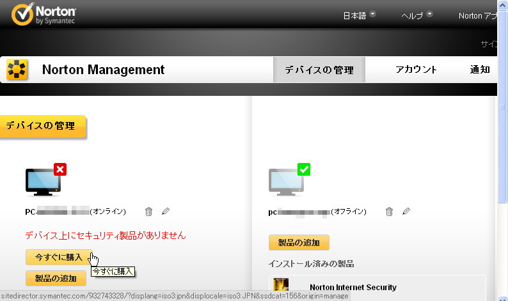Click the Norton Internet Security product icon
The height and width of the screenshot is (301, 508).
(x=281, y=285)
